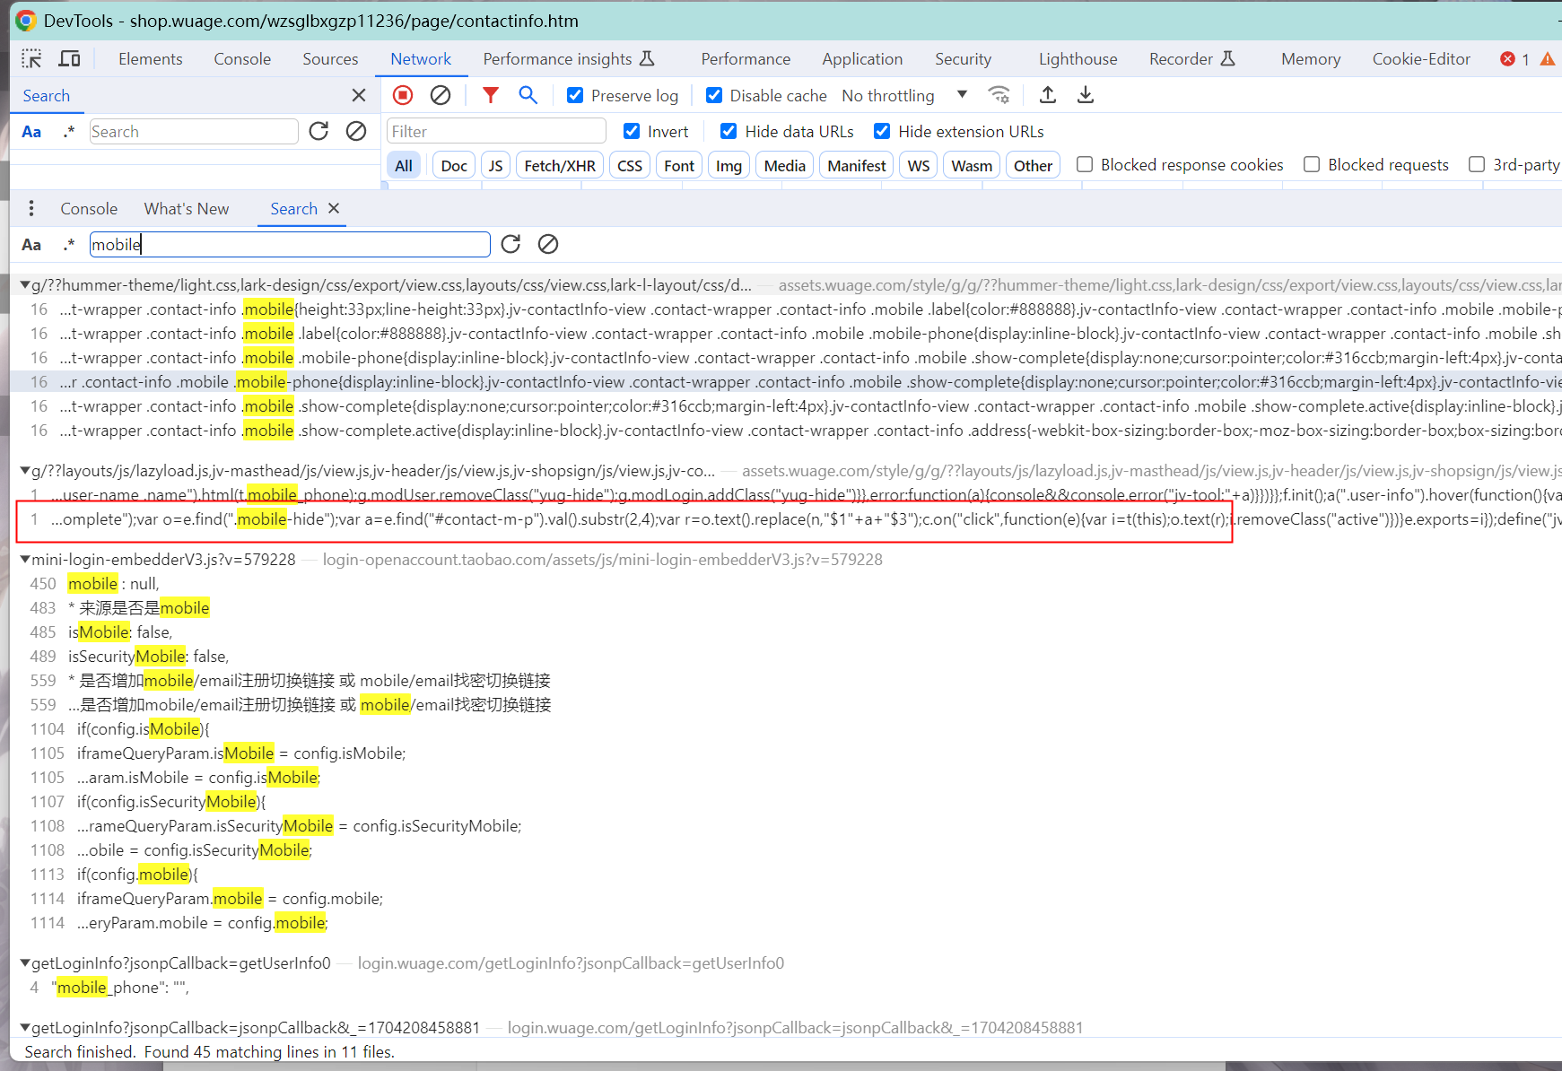The height and width of the screenshot is (1071, 1562).
Task: Toggle match case in drawer search
Action: click(x=31, y=245)
